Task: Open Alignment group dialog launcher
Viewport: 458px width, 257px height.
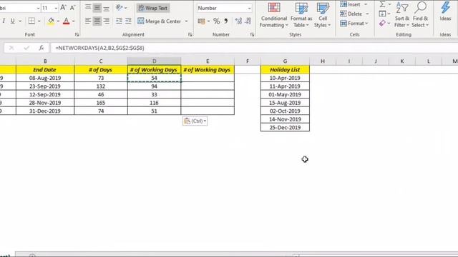Action: point(190,35)
